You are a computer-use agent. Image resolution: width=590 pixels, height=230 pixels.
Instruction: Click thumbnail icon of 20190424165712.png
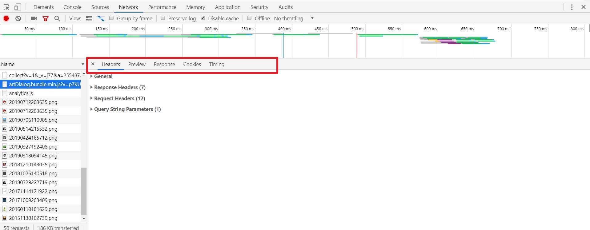pos(5,138)
